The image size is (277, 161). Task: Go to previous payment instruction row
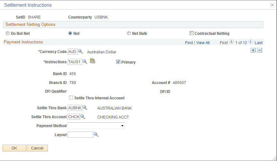point(231,42)
